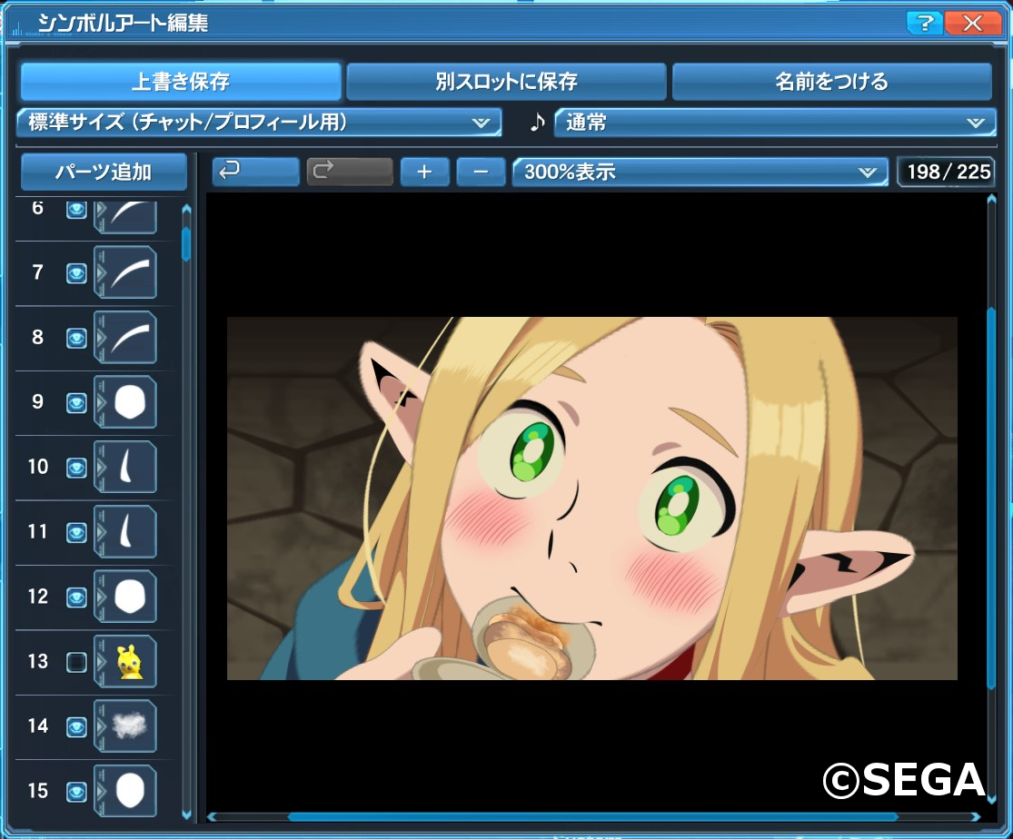Image resolution: width=1013 pixels, height=839 pixels.
Task: Click the undo arrow button
Action: coord(256,172)
